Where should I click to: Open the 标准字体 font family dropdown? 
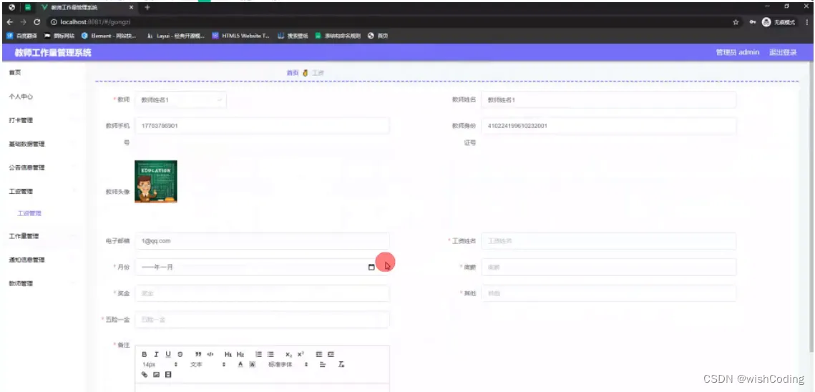(x=288, y=364)
